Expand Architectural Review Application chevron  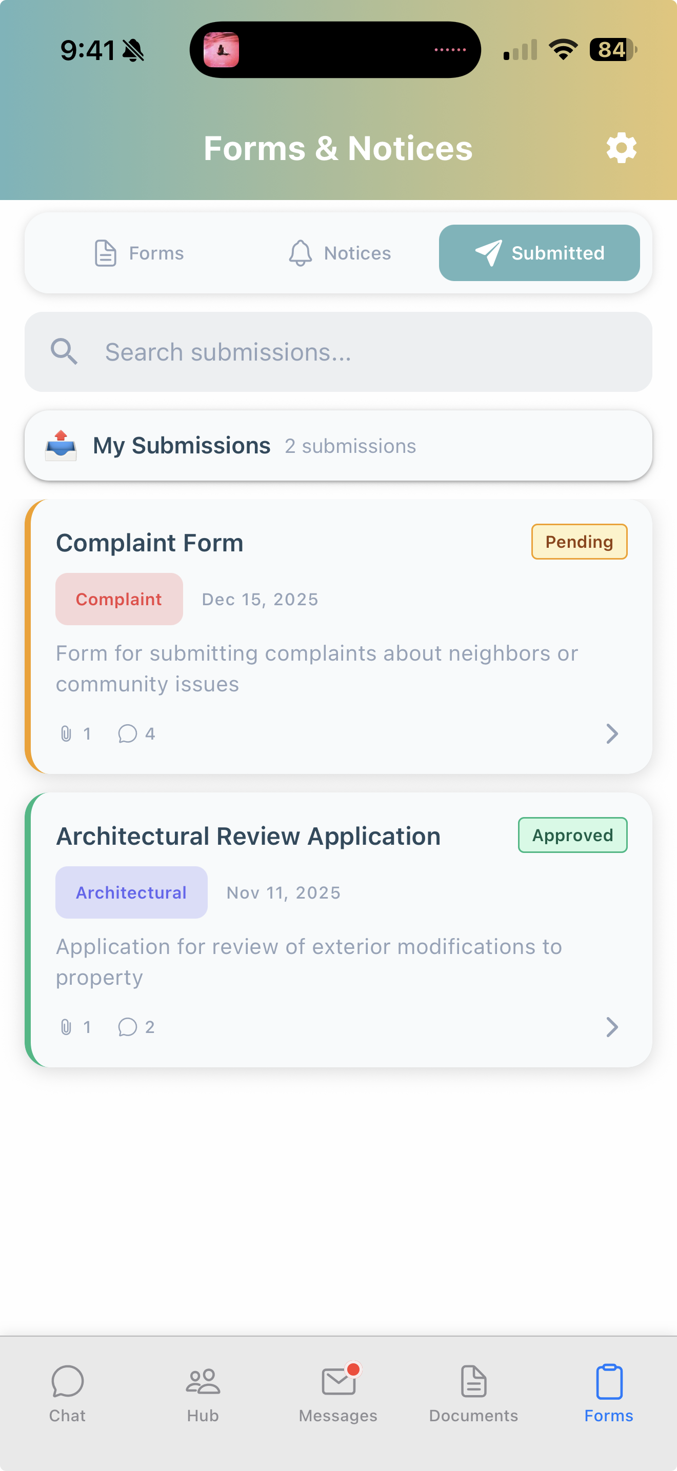click(x=611, y=1027)
